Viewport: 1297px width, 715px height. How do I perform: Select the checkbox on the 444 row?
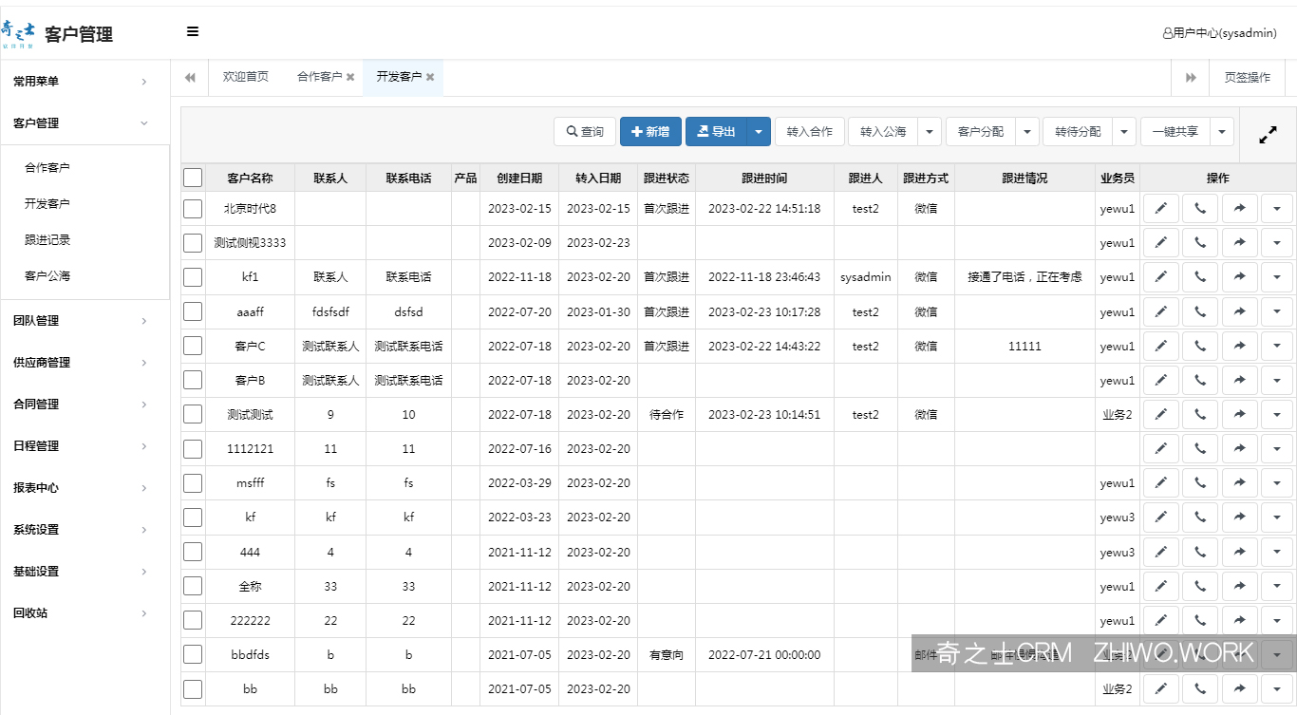click(193, 551)
